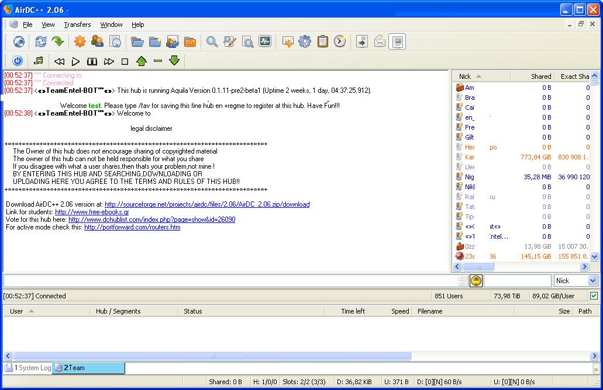Open the Upload Queue users icon
Image resolution: width=603 pixels, height=390 pixels.
(173, 41)
